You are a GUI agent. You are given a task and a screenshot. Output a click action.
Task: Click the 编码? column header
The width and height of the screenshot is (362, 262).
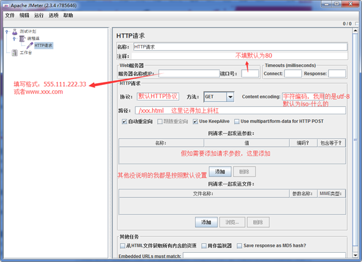click(303, 143)
